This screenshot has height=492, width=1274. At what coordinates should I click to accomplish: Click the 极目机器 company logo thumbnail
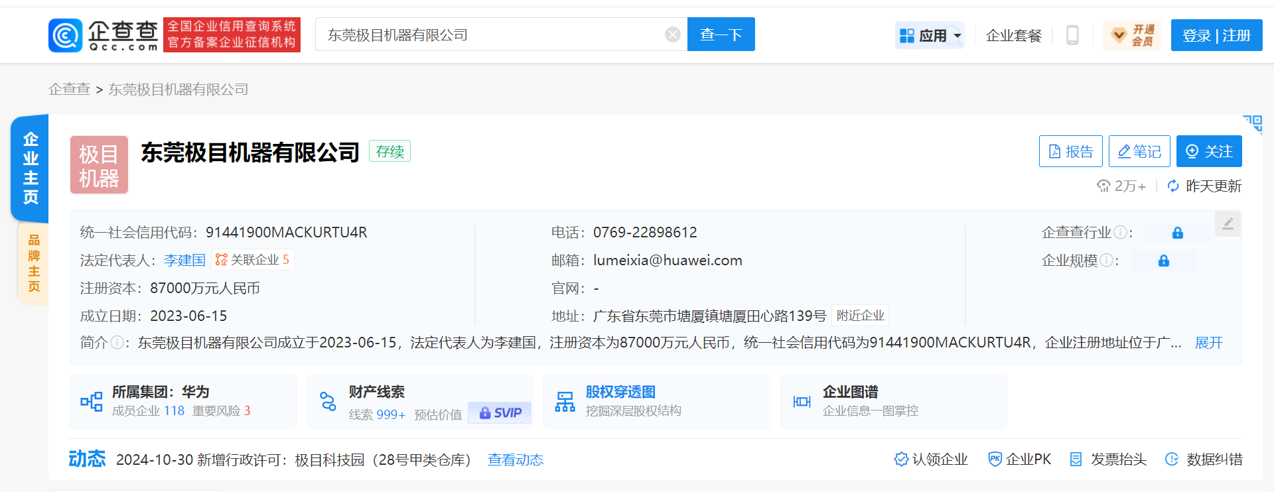[x=99, y=165]
